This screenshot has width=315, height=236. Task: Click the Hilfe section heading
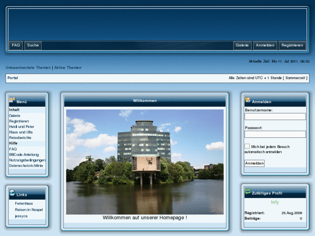[x=13, y=143]
